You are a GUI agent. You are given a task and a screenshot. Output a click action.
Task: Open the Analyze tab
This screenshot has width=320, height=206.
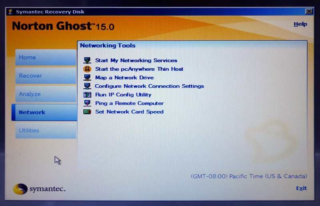coord(46,94)
